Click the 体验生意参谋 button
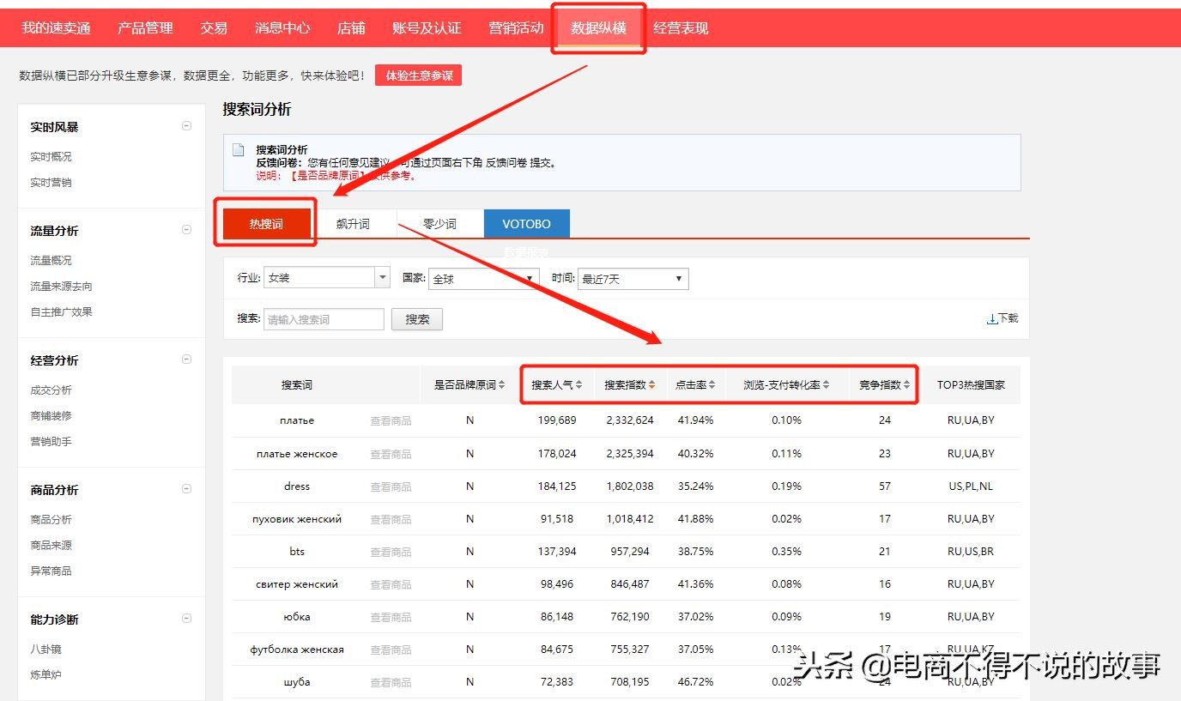 pyautogui.click(x=418, y=75)
